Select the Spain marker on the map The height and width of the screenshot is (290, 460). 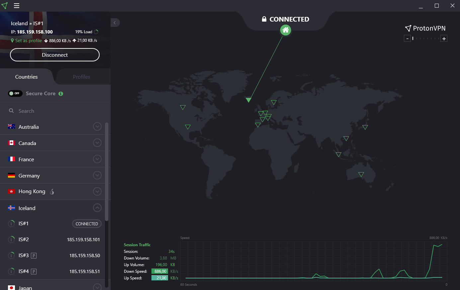[258, 125]
